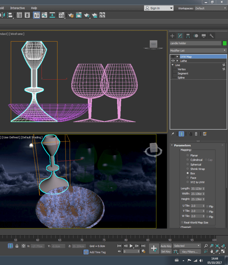This screenshot has height=265, width=228.
Task: Click the green object color swatch
Action: (224, 43)
